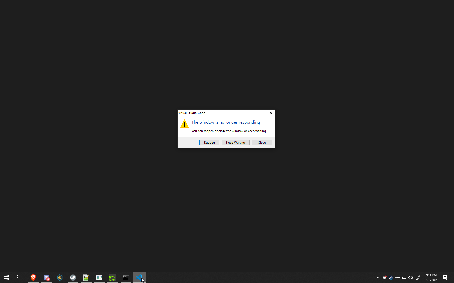Open the volume control in the system tray
The image size is (454, 283).
(x=410, y=278)
